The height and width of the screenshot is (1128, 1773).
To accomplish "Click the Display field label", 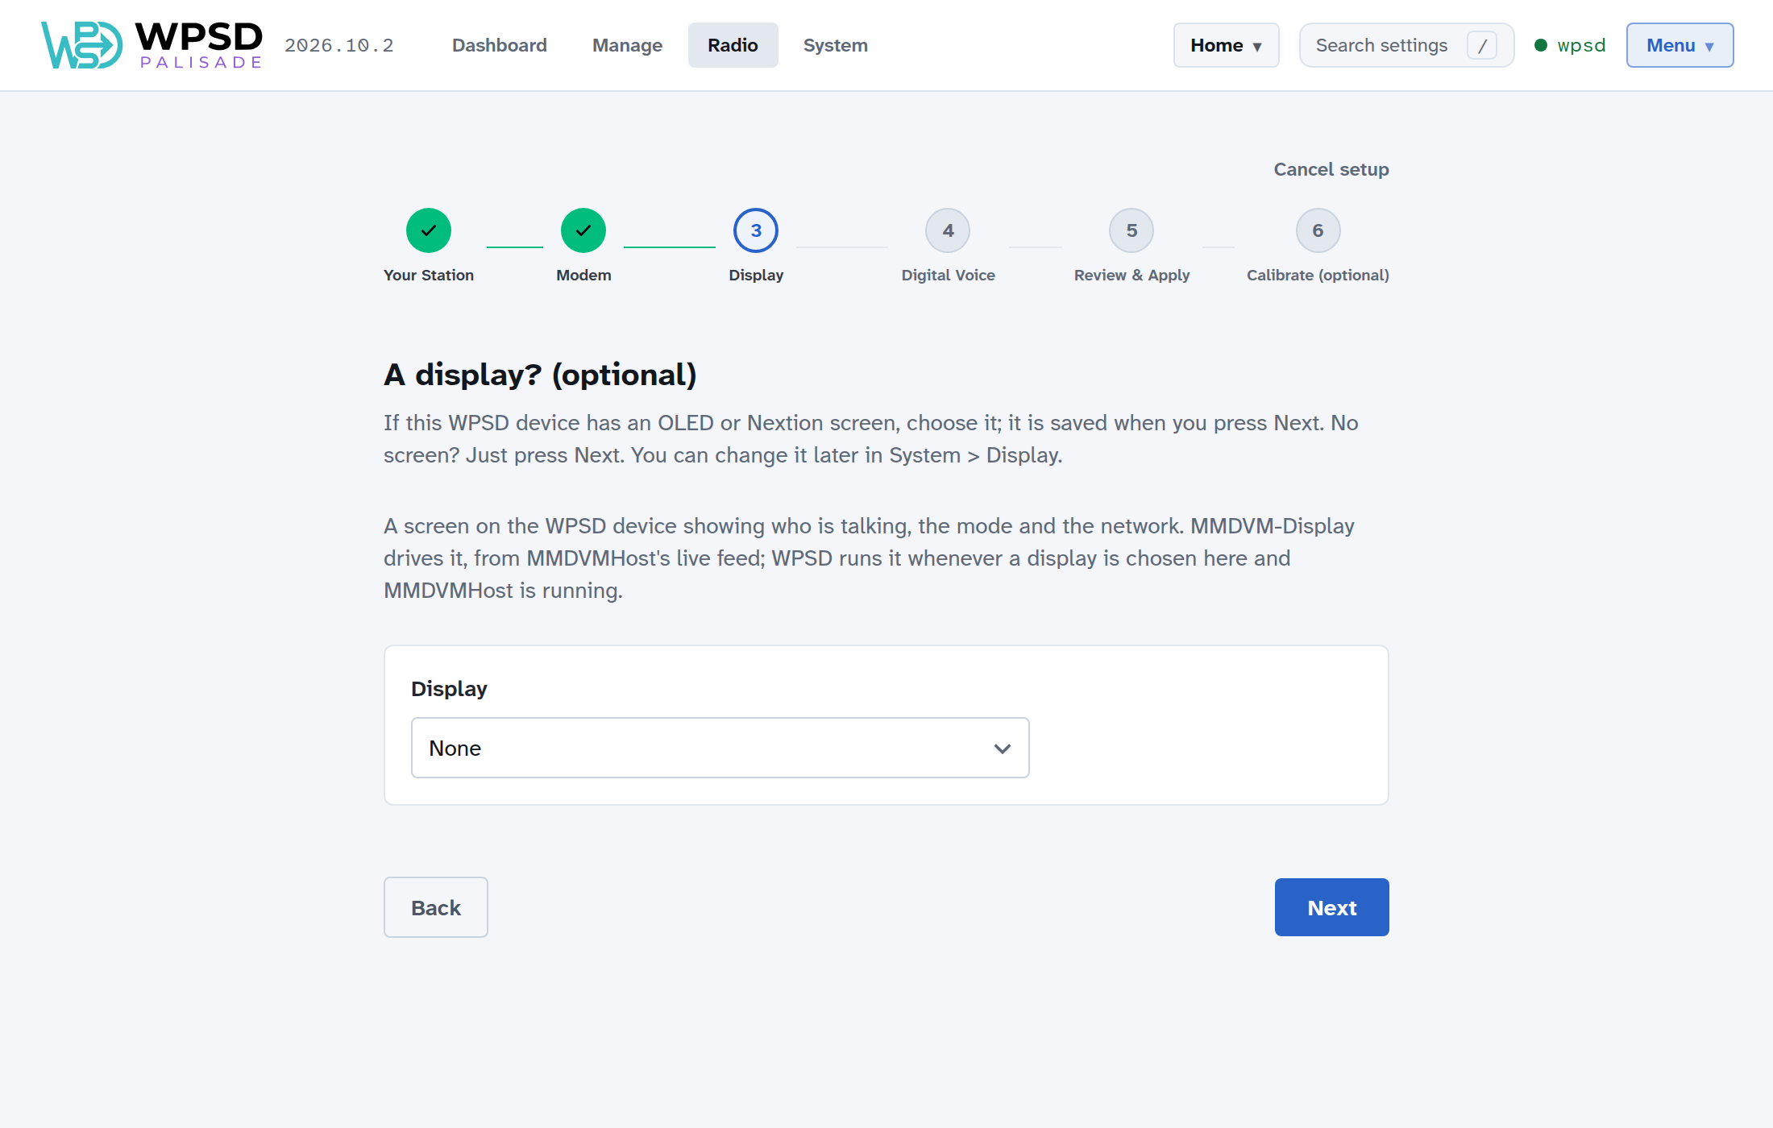I will coord(449,689).
